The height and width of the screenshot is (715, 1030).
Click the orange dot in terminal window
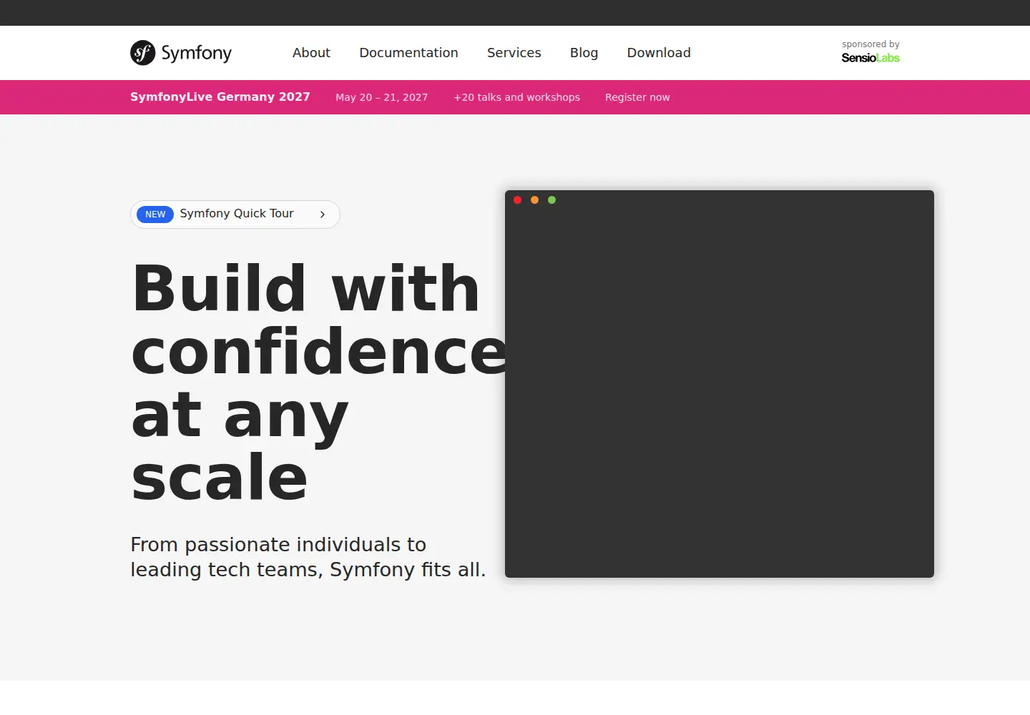(534, 200)
